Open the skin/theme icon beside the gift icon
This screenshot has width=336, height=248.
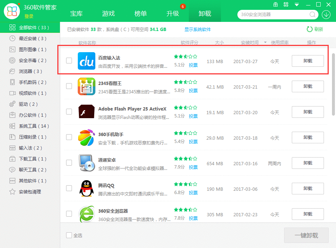tap(286, 4)
